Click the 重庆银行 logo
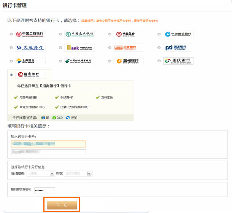Viewport: 232px width, 213px height. [x=178, y=61]
